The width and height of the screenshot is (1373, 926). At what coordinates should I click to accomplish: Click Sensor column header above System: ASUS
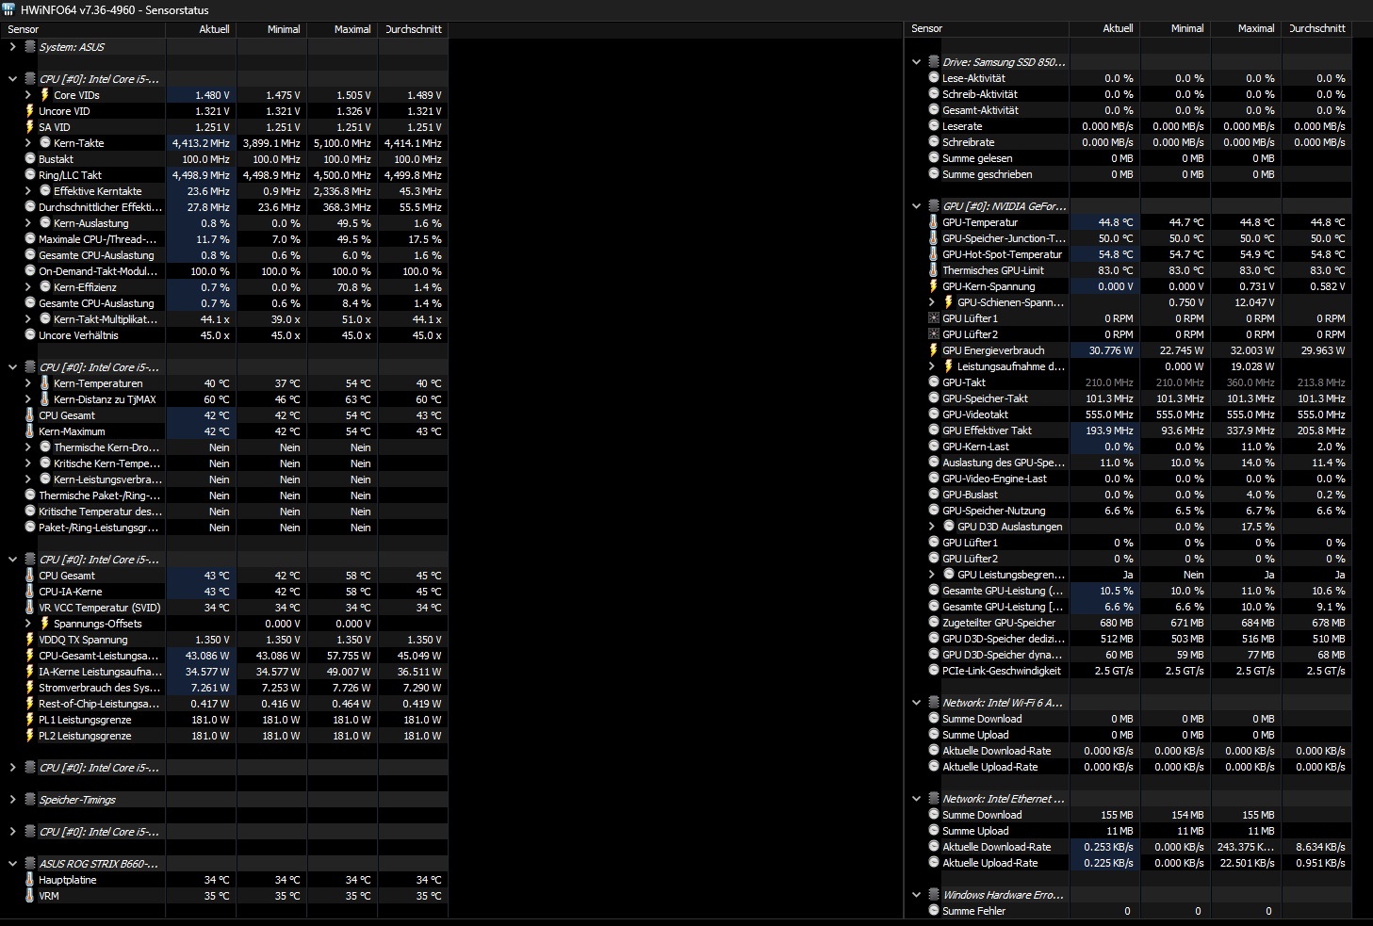point(83,29)
